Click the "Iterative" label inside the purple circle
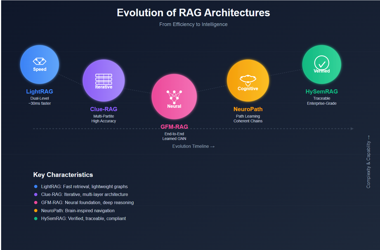The image size is (380, 250). [x=103, y=87]
